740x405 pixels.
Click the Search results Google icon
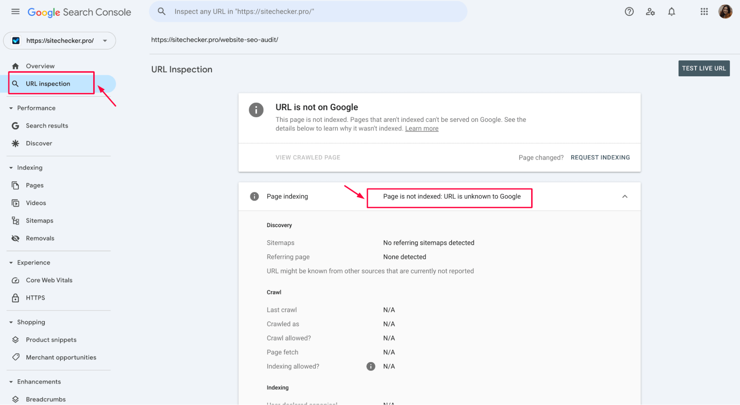point(15,126)
